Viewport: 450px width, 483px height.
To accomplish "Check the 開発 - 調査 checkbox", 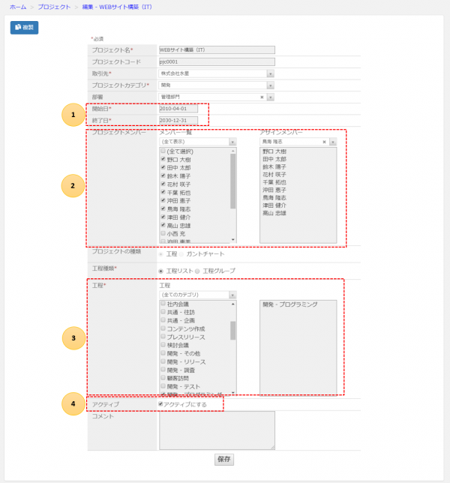I will click(163, 369).
